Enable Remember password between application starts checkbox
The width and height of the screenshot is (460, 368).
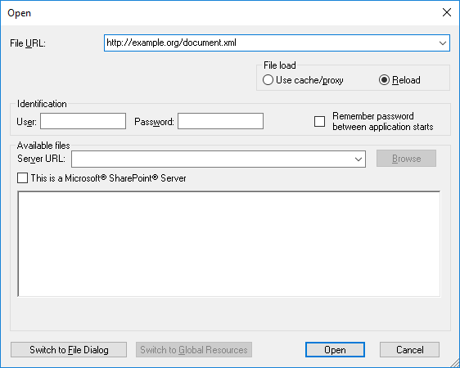[x=319, y=121]
